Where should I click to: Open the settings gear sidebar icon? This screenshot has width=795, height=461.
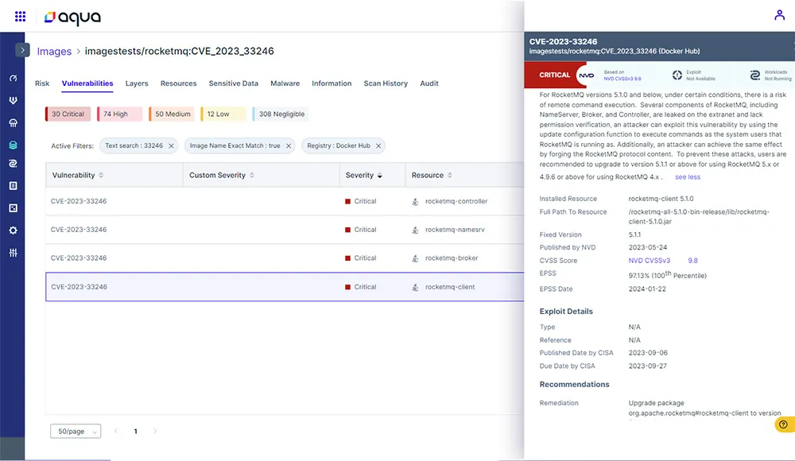pos(14,230)
